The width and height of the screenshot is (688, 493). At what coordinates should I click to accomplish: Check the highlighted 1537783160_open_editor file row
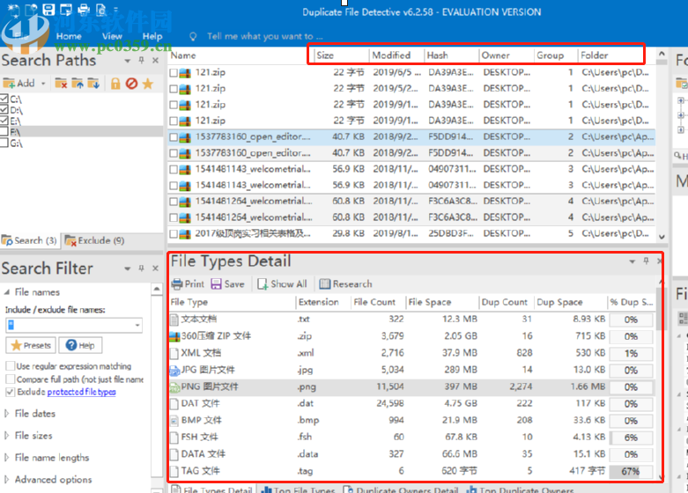tap(174, 137)
